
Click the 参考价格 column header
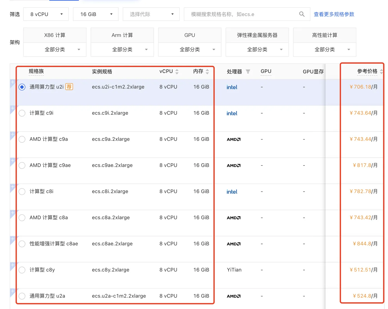click(367, 71)
